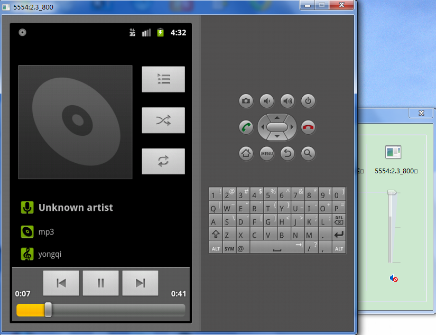The height and width of the screenshot is (335, 436).
Task: Click the D-pad center select button
Action: (x=277, y=127)
